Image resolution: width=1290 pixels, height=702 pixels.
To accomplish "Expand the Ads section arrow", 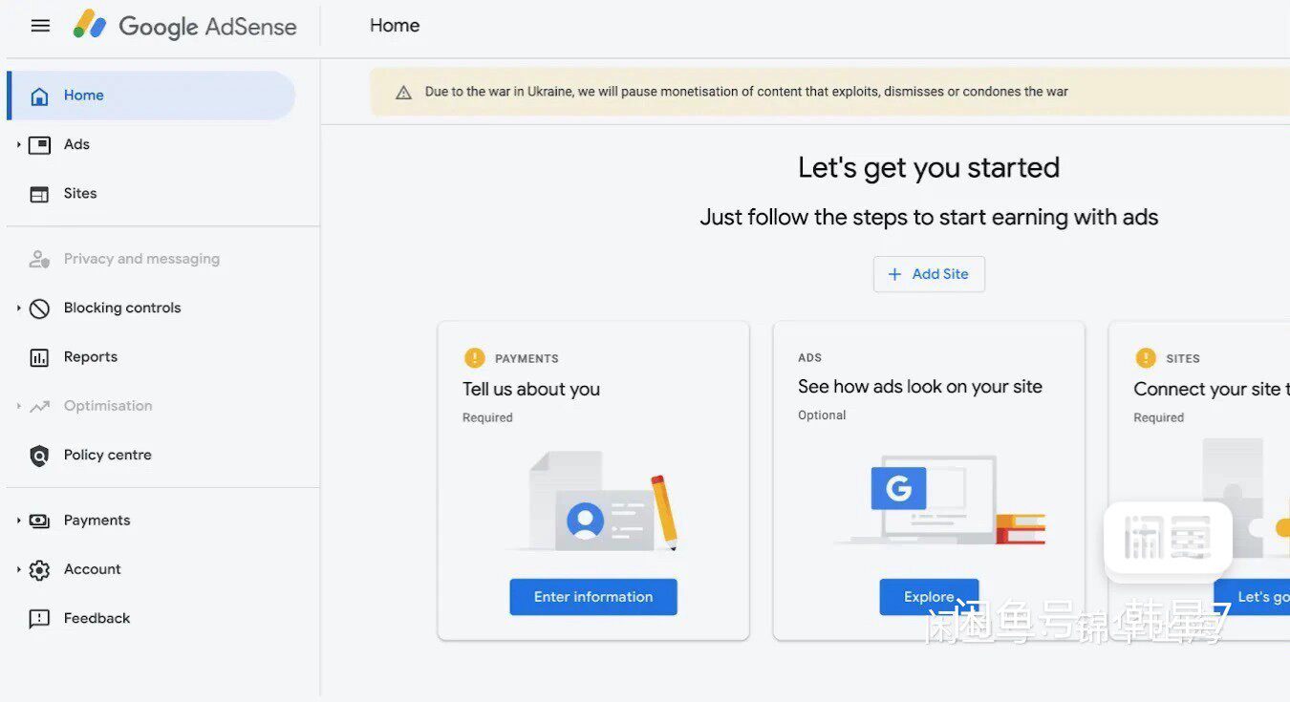I will click(x=18, y=145).
